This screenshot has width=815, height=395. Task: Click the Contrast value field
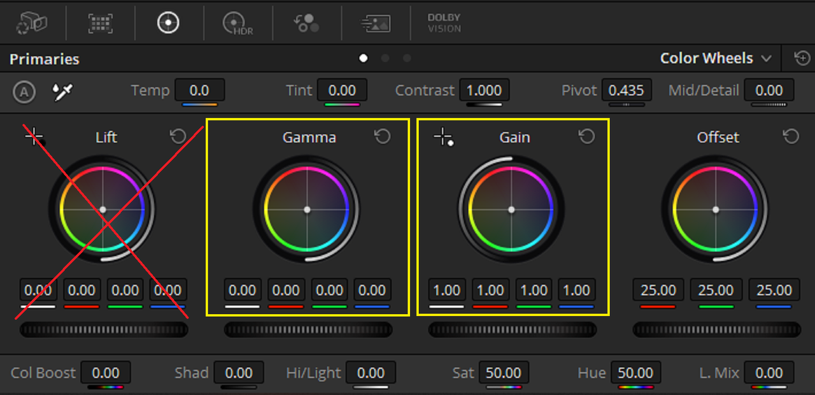(484, 90)
